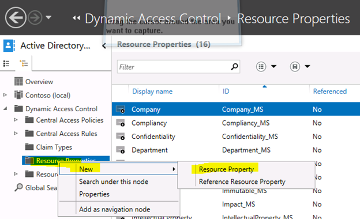Choose Reference Resource Property menu entry
This screenshot has height=219, width=360.
tap(242, 182)
